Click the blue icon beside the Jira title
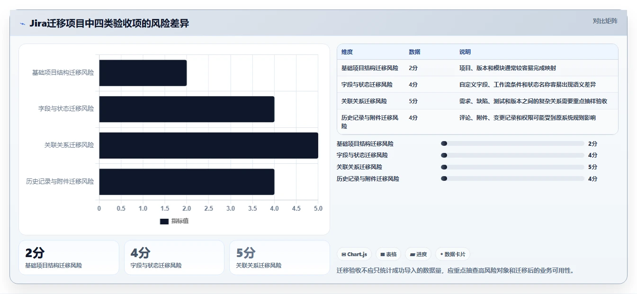Viewport: 637px width, 294px height. [22, 24]
